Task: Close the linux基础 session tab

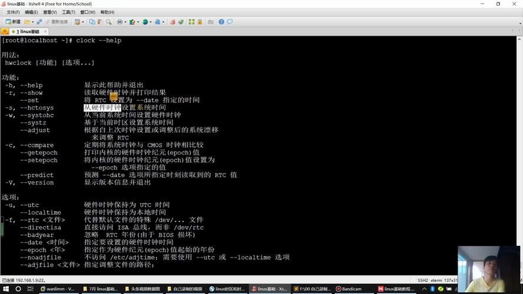Action: click(x=45, y=31)
